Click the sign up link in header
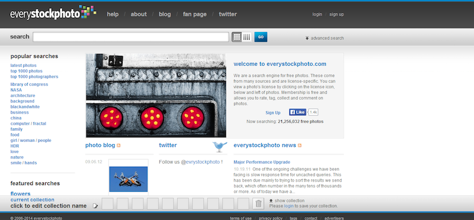This screenshot has height=220, width=474. pyautogui.click(x=337, y=14)
